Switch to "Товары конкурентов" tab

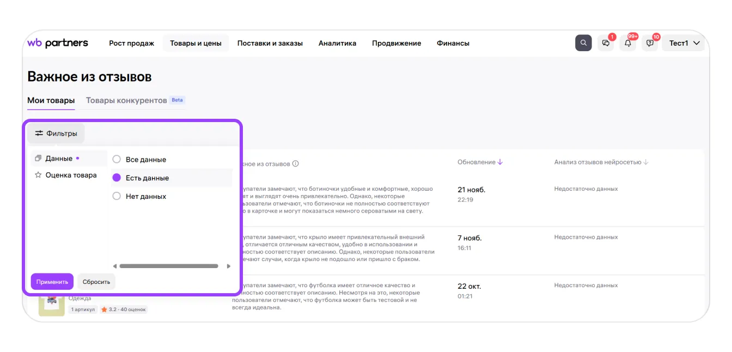[126, 100]
